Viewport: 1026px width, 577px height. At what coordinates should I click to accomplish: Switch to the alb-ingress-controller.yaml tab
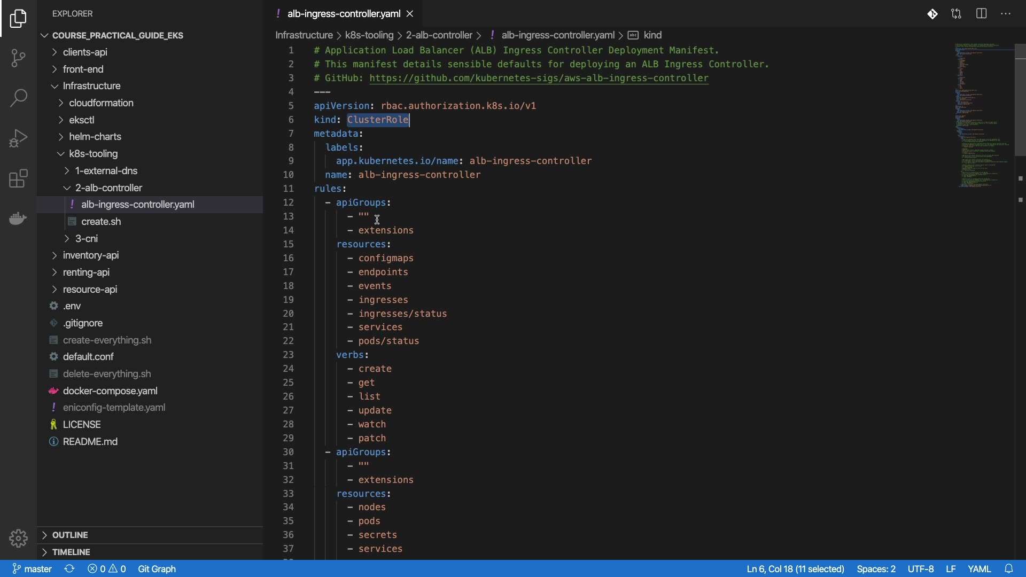344,14
